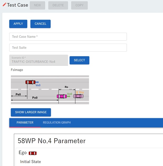Image resolution: width=163 pixels, height=166 pixels.
Task: Click the magenta obstacle car in the diagram
Action: (62, 96)
